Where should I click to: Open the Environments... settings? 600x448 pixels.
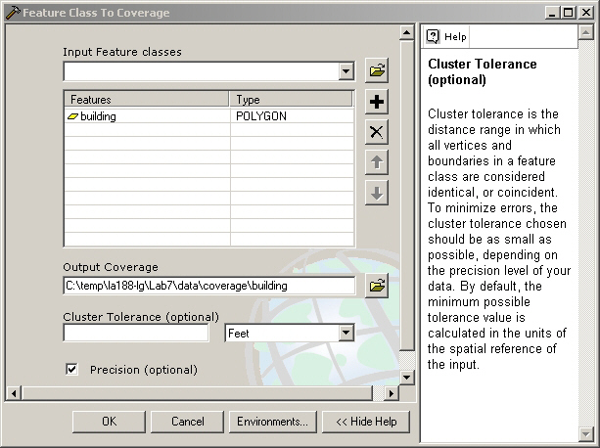click(272, 422)
